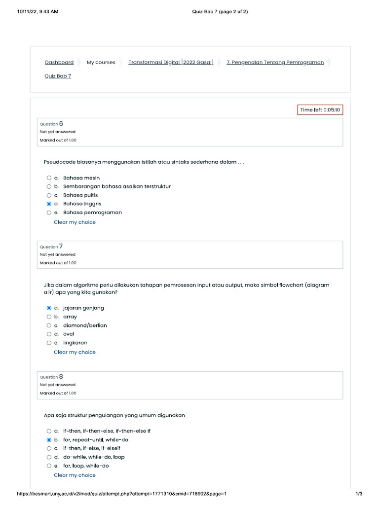Open Transformasi Digital [2022 Gasal] course link

tap(171, 63)
